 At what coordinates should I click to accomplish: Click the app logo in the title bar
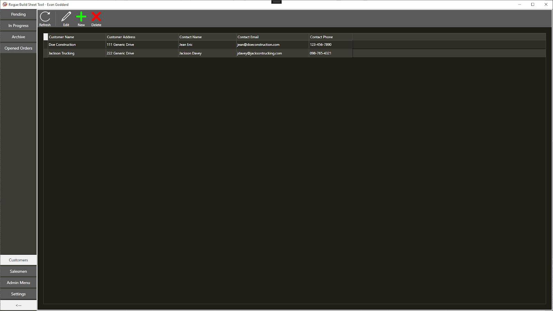click(5, 4)
